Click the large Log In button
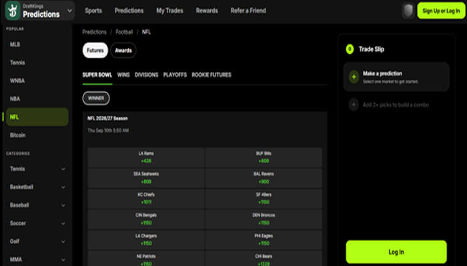The width and height of the screenshot is (467, 266). (x=396, y=252)
